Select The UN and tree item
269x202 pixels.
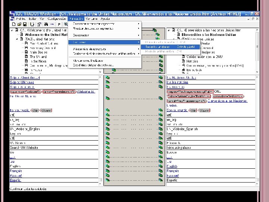coord(38,56)
